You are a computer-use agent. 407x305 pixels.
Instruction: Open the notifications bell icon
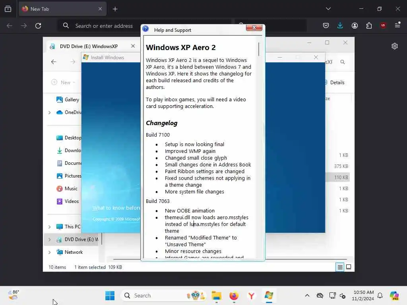[380, 295]
